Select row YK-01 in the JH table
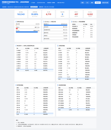 (x=76, y=50)
